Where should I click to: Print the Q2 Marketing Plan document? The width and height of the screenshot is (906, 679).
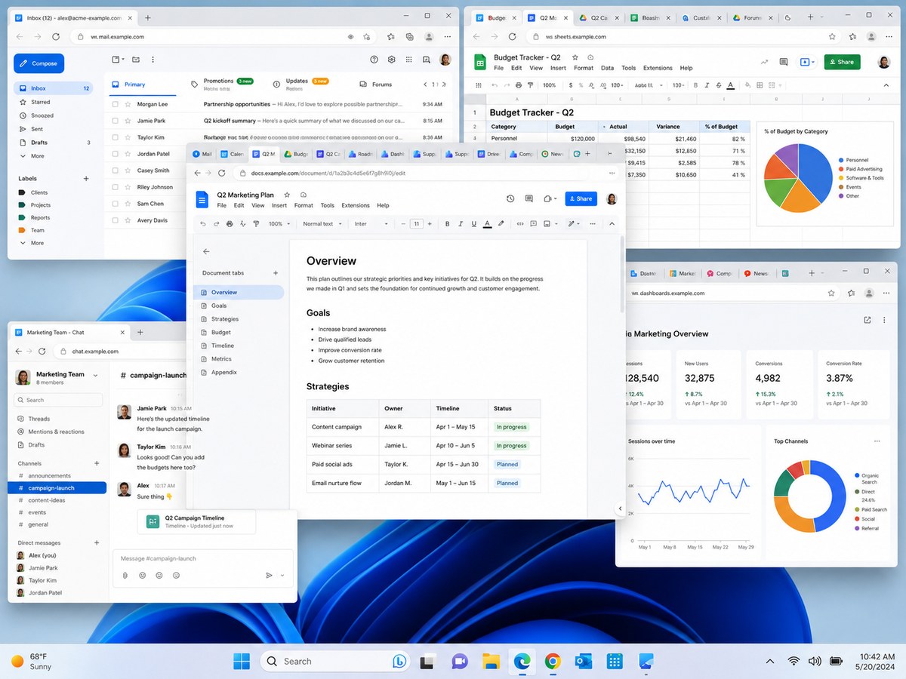230,224
